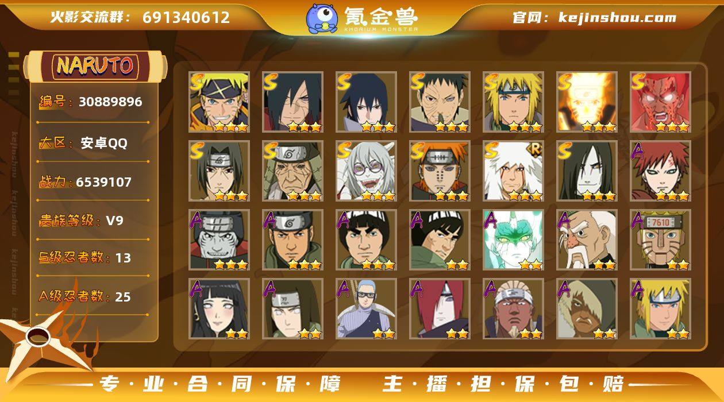
Task: Click the NARUTO scroll title banner
Action: coord(95,65)
